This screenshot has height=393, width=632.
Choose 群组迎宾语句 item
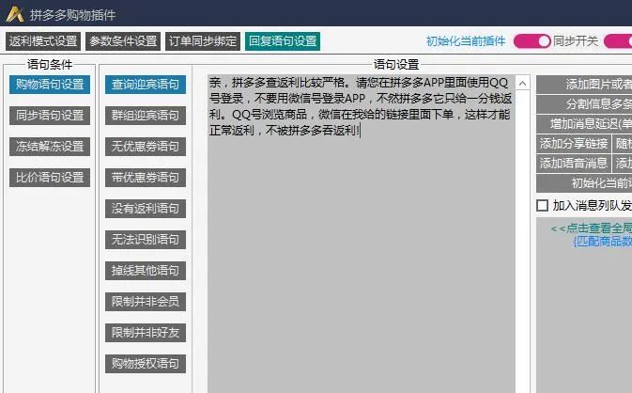[146, 116]
